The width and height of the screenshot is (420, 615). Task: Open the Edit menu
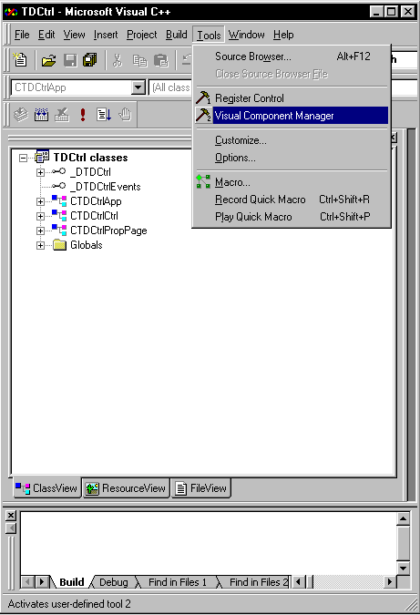tap(46, 35)
